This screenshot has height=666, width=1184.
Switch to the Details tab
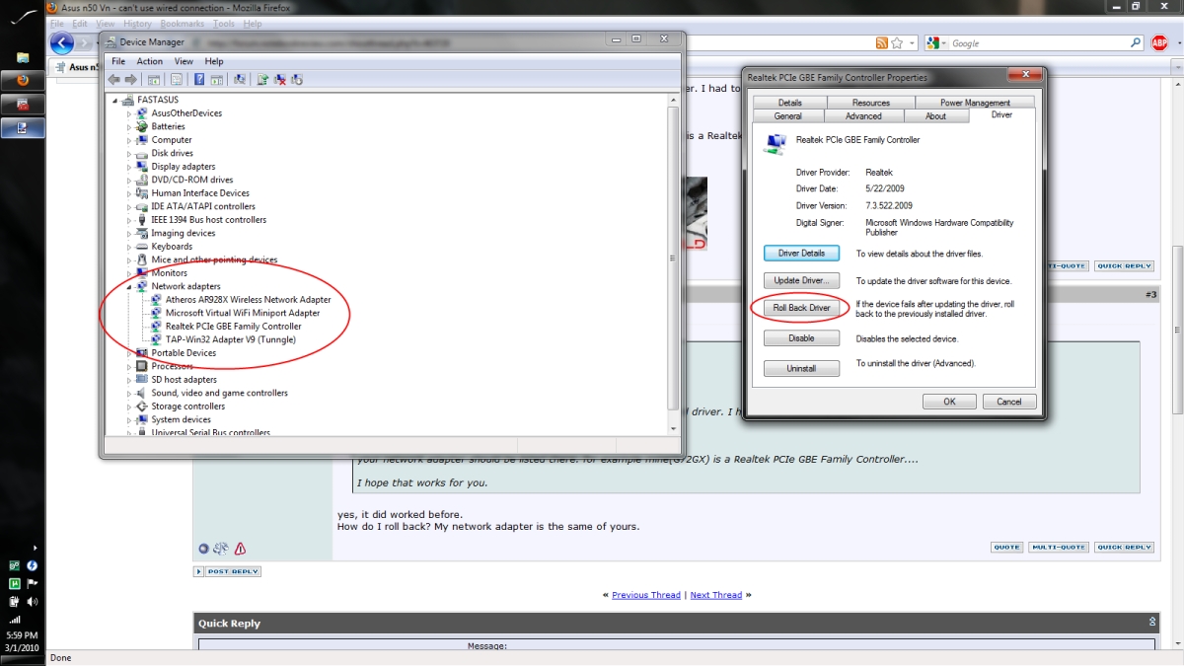789,103
